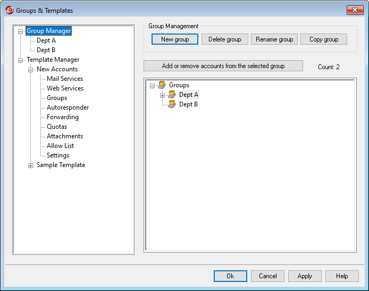Click Add or remove accounts button

click(223, 66)
